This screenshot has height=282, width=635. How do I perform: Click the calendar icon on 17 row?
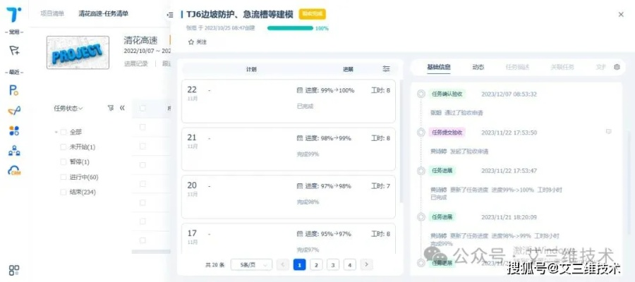300,234
